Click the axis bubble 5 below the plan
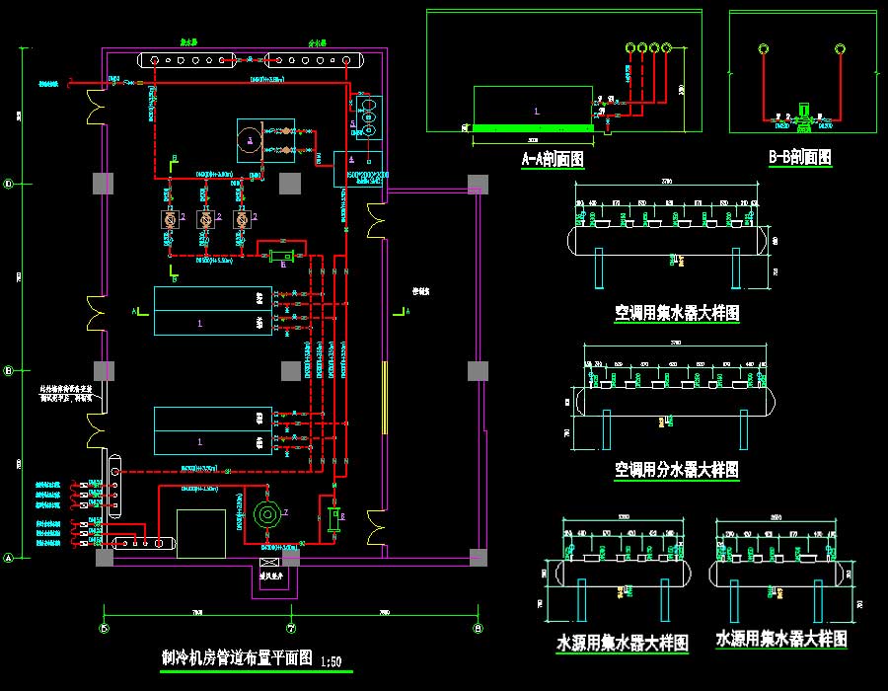Viewport: 888px width, 691px height. coord(105,628)
